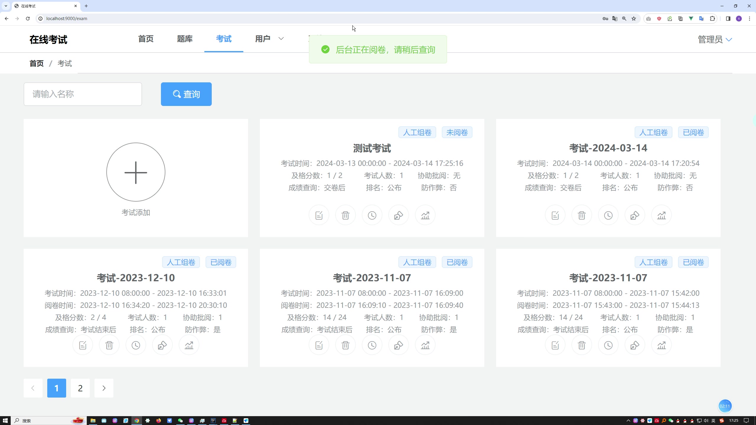The image size is (756, 425).
Task: Open File Explorer in taskbar
Action: pyautogui.click(x=93, y=421)
